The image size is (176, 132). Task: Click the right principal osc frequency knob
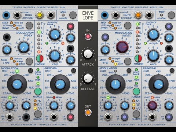[158, 84]
